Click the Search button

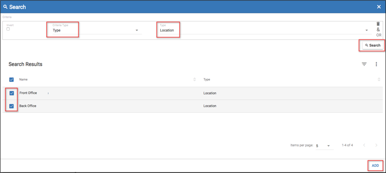[x=373, y=46]
